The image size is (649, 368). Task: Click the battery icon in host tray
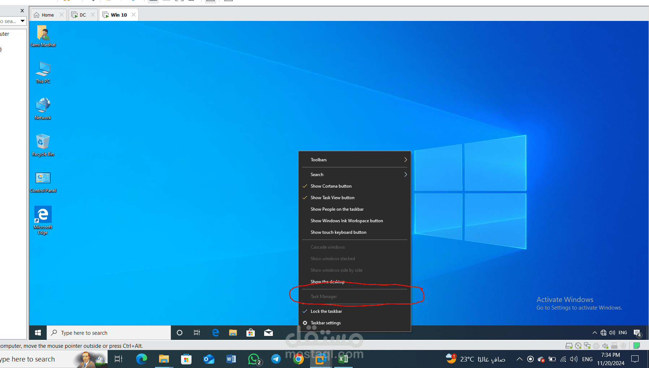552,359
